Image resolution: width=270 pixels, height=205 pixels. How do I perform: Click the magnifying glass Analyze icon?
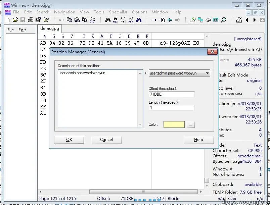click(224, 20)
